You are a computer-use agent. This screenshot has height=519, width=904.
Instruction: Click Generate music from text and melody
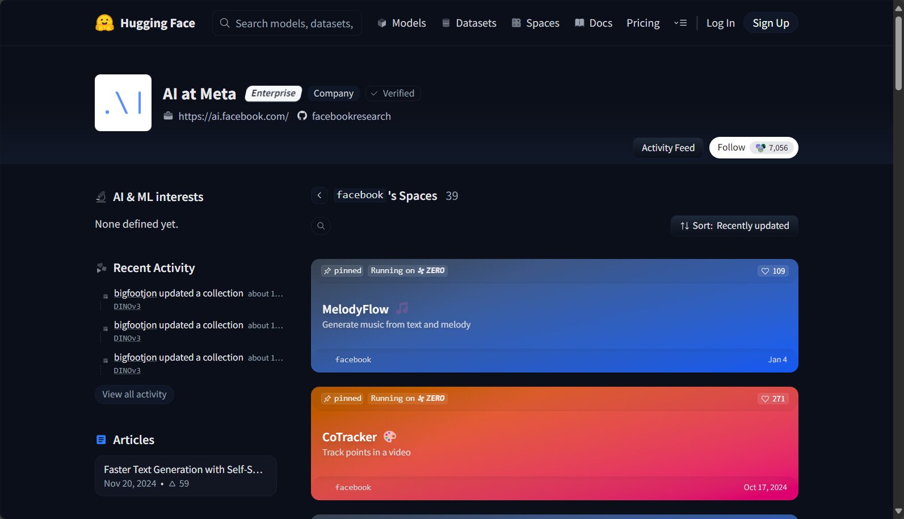[397, 325]
